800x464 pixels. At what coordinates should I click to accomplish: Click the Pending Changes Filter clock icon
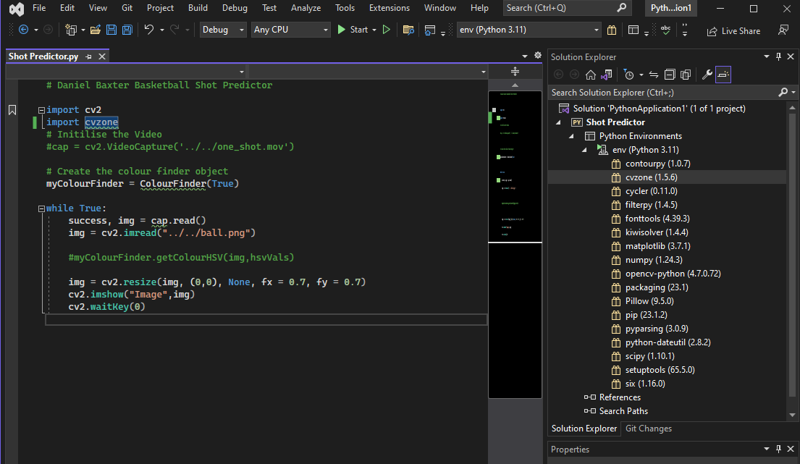628,75
